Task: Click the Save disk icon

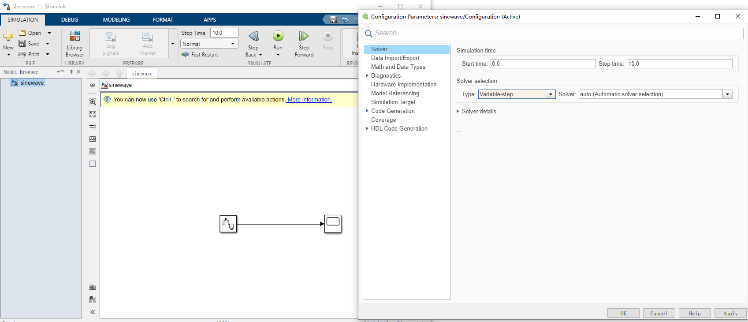Action: click(22, 44)
